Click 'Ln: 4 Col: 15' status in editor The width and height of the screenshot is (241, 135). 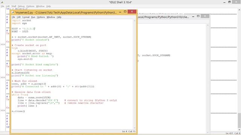129,132
